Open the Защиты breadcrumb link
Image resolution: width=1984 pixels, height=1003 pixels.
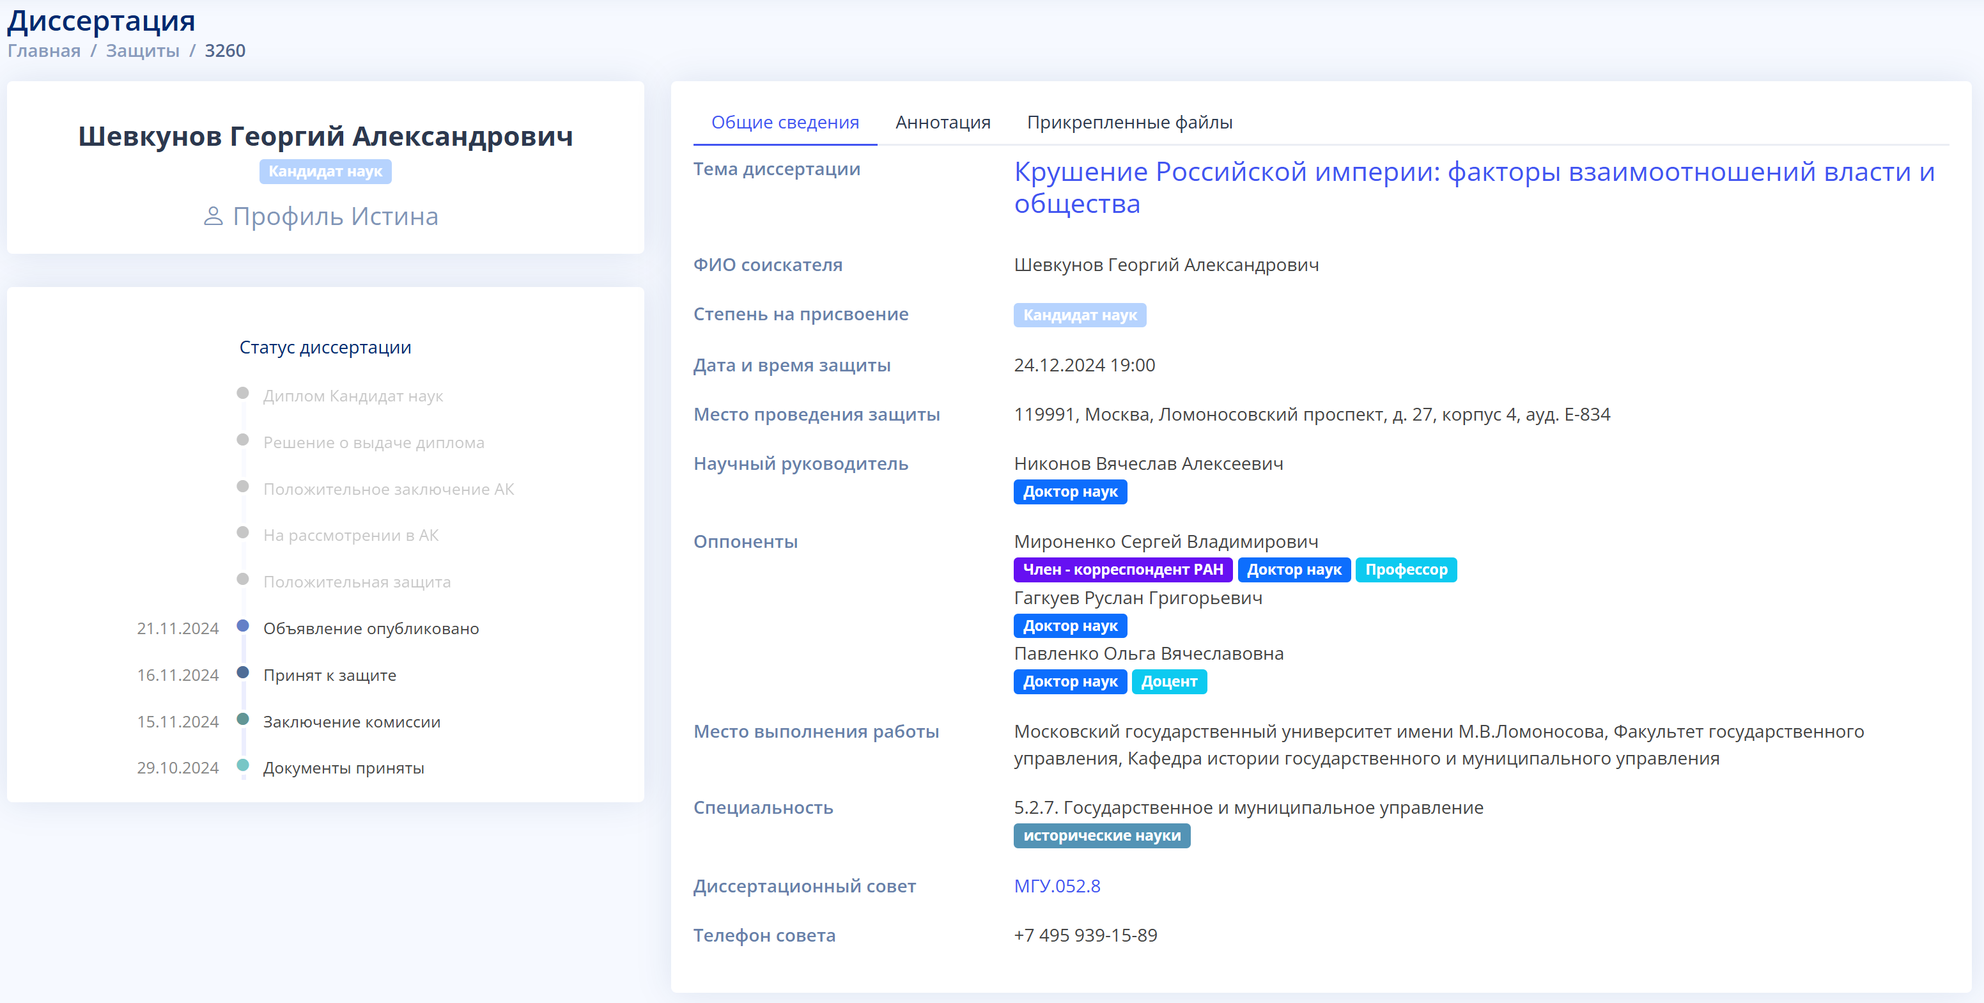pos(143,51)
